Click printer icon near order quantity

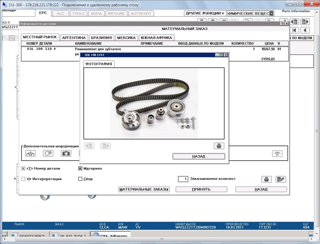[x=266, y=179]
